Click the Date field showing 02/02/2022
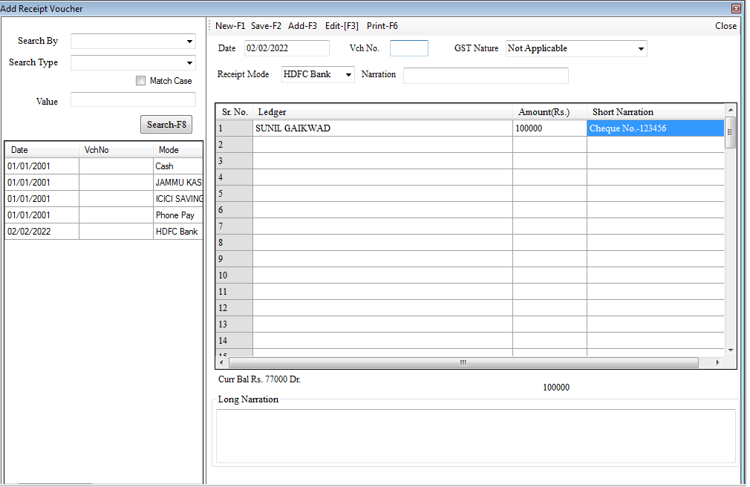The image size is (750, 487). [287, 48]
